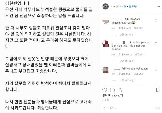Viewport: 162px width, 113px height.
Task: Reply to the Hanbin please comment
Action: (139, 54)
